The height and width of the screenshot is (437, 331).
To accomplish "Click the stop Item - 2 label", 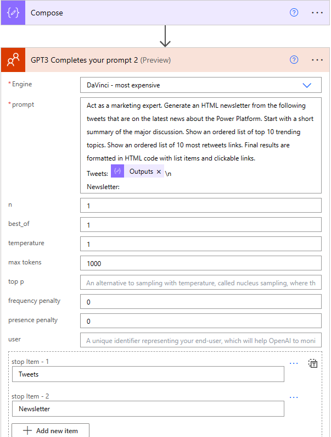I will point(30,396).
